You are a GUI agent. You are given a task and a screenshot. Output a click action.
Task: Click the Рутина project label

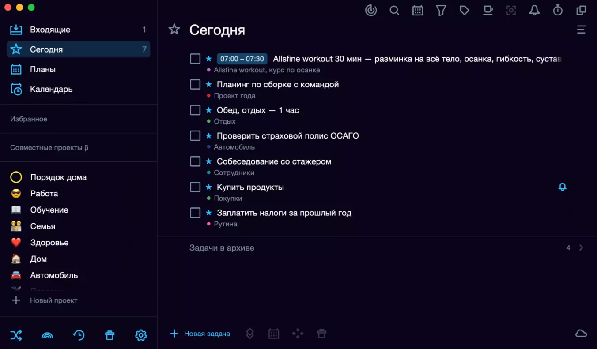pos(226,224)
